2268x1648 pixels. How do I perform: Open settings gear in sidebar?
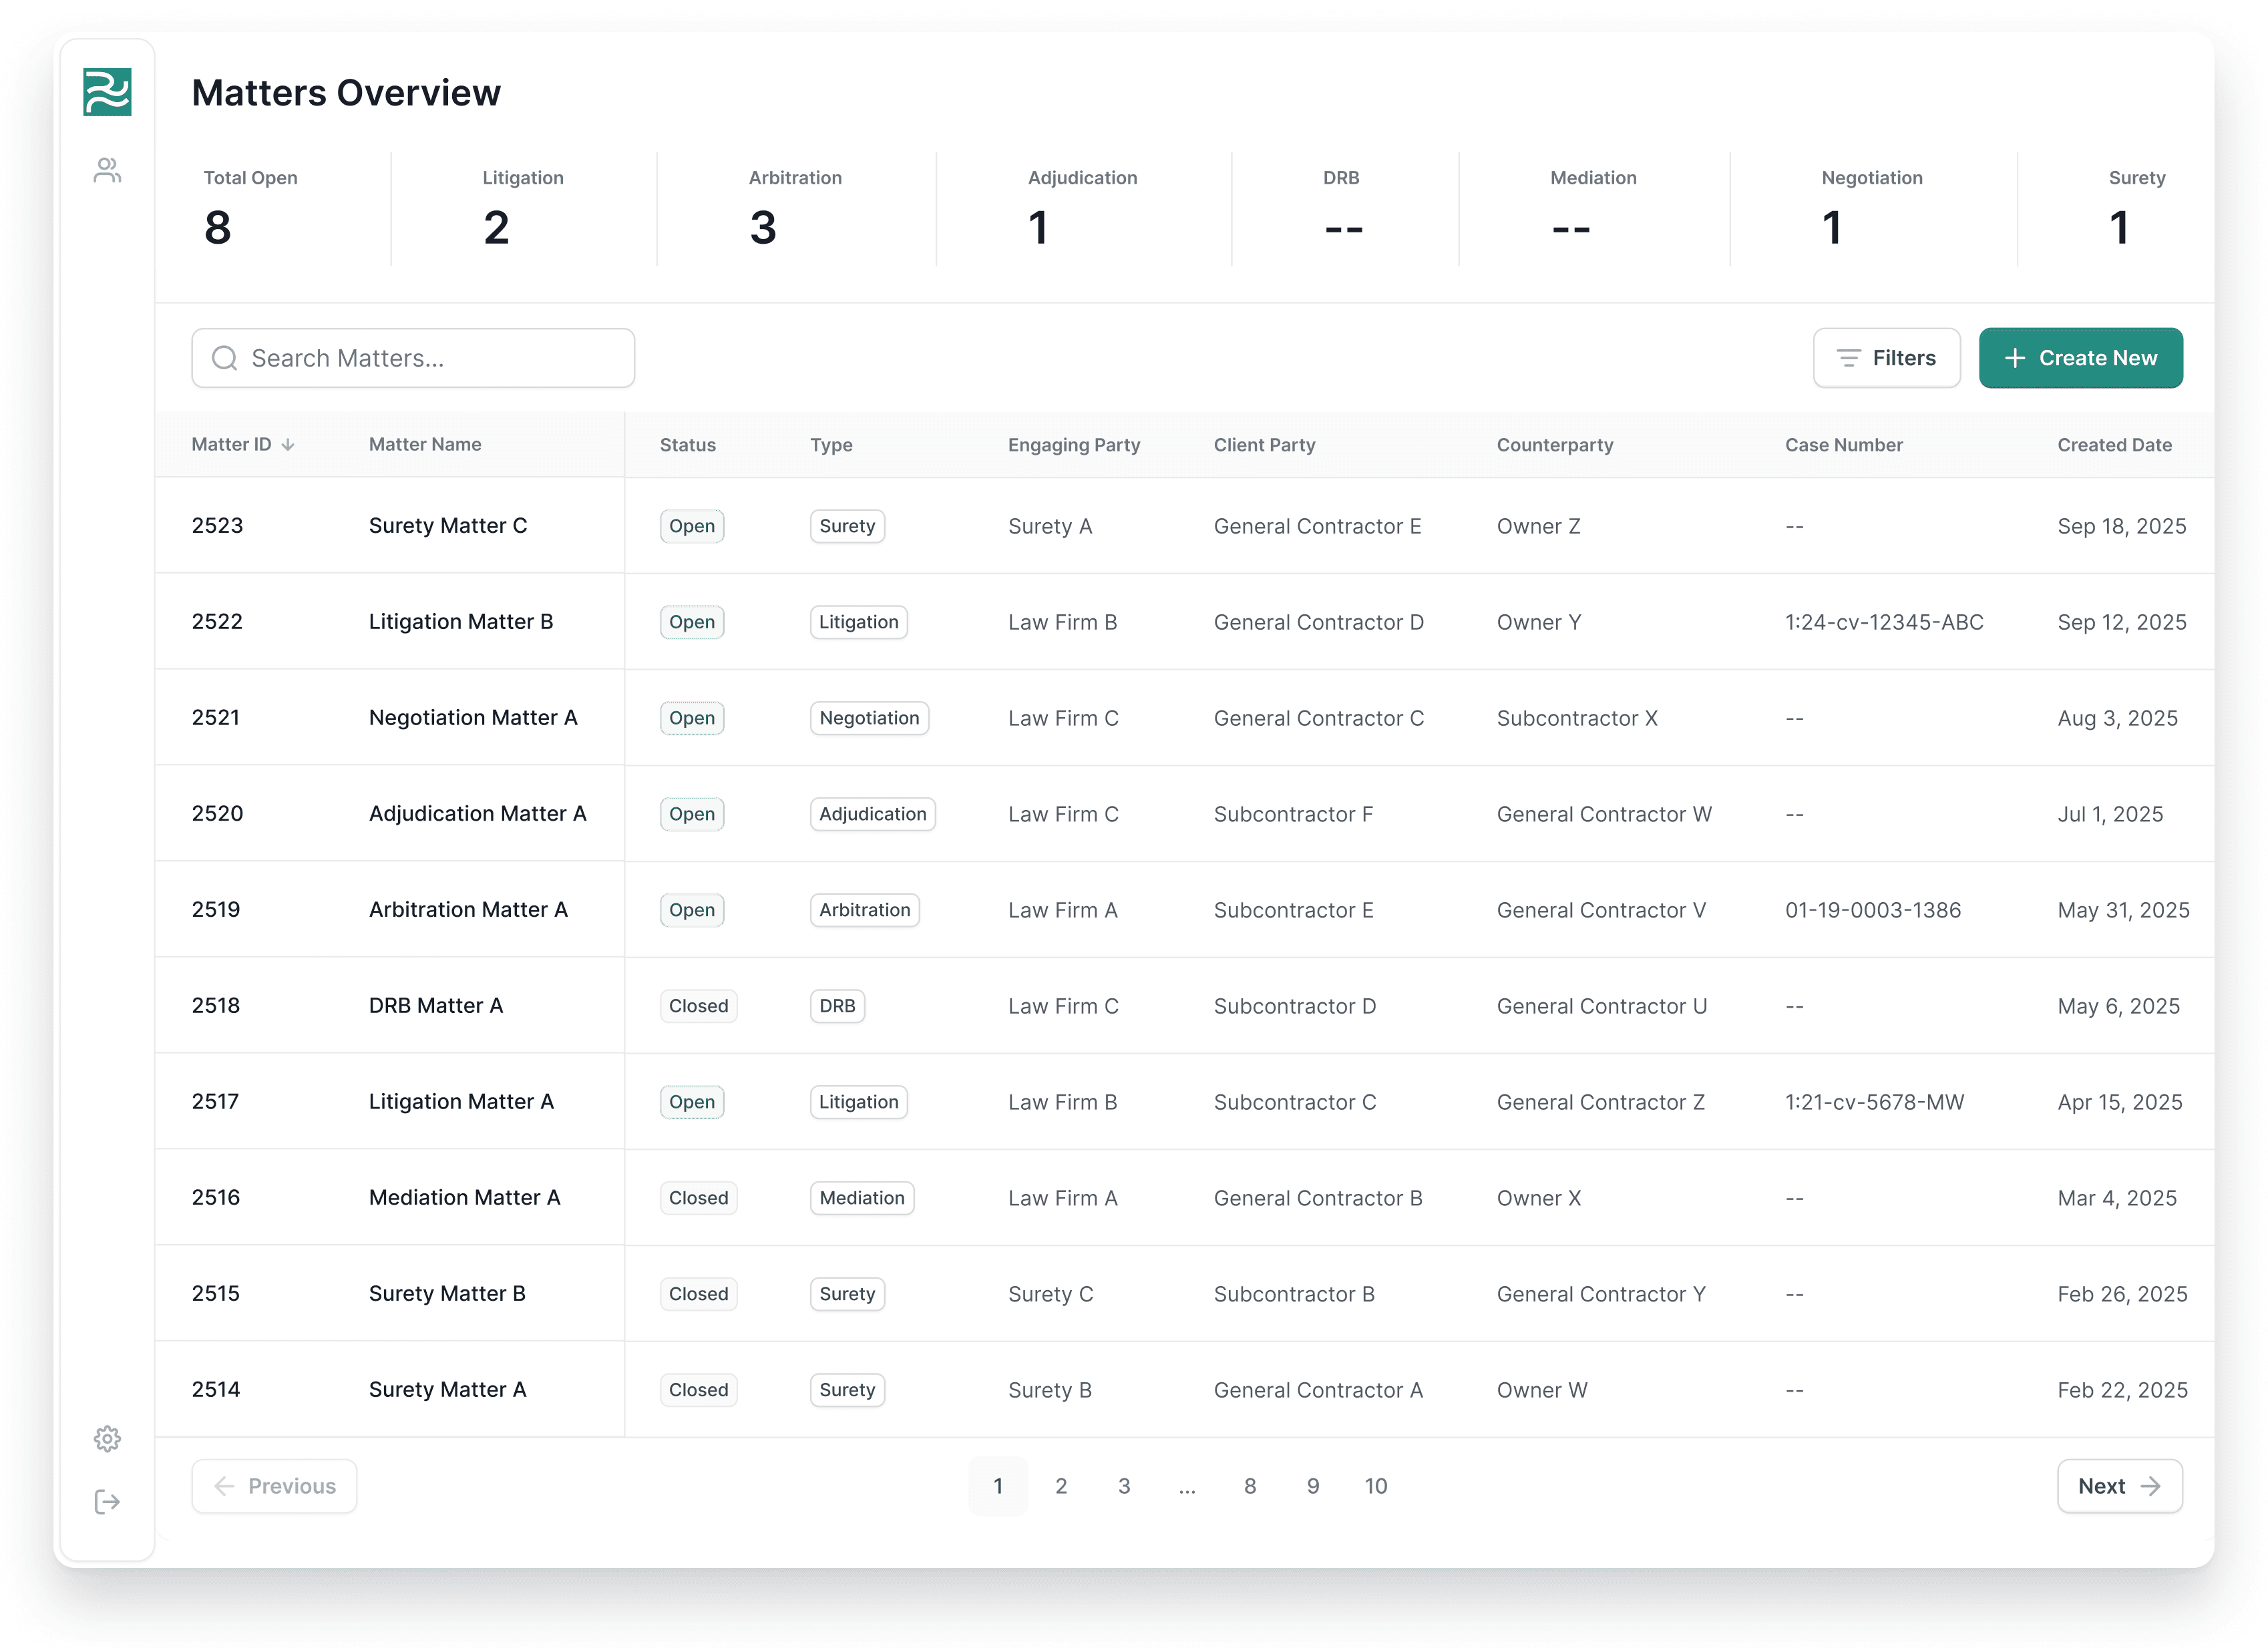(107, 1438)
